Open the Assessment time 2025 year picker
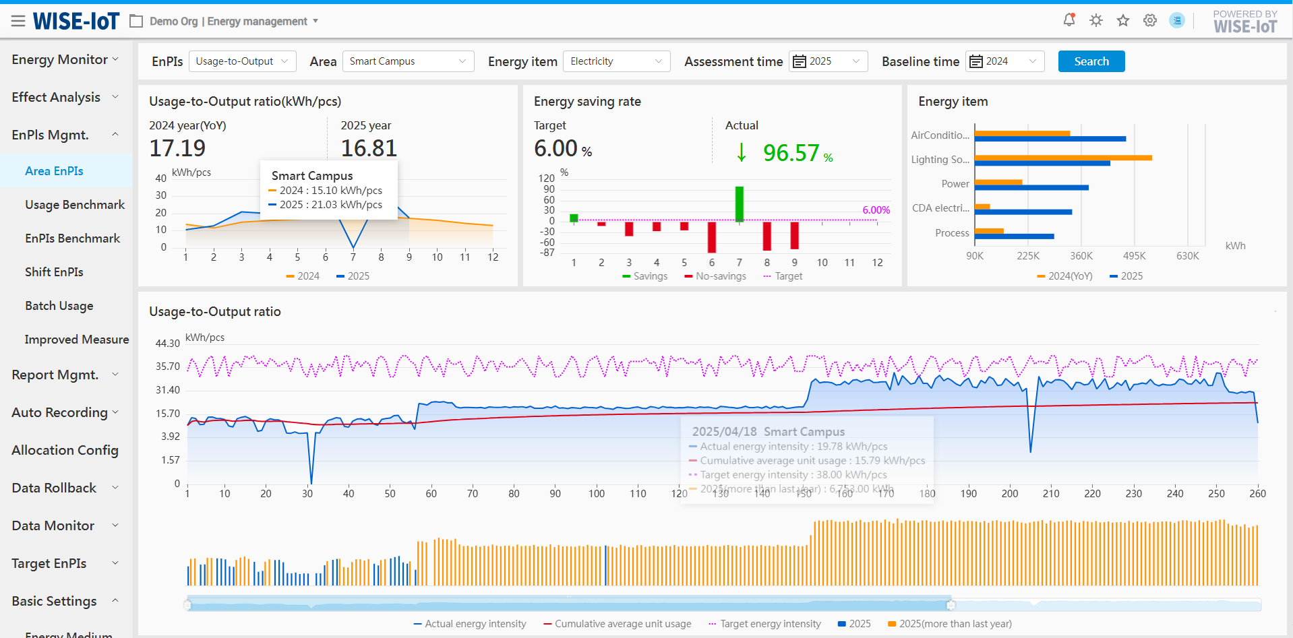Screen dimensions: 1293x638 (828, 61)
